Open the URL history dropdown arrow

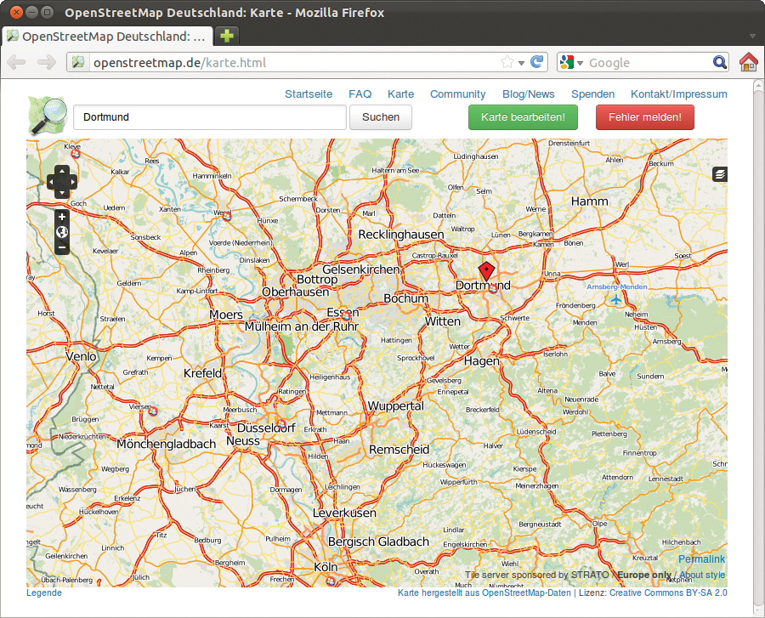521,63
